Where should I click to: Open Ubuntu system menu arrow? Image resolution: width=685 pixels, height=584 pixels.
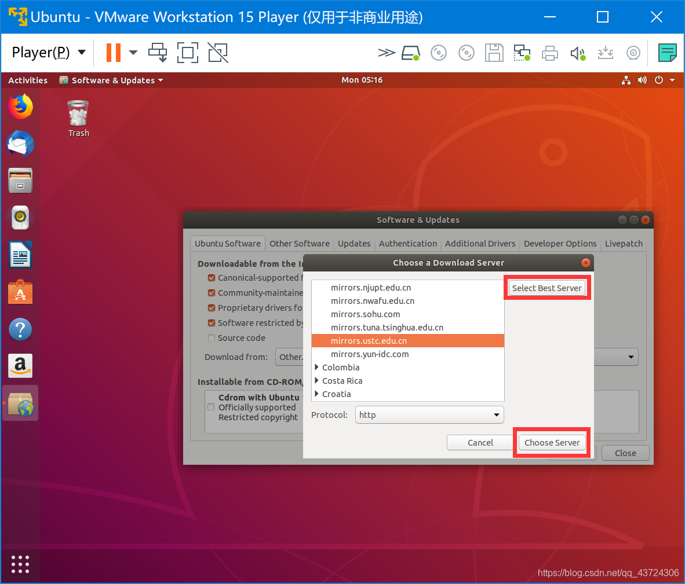pyautogui.click(x=672, y=80)
